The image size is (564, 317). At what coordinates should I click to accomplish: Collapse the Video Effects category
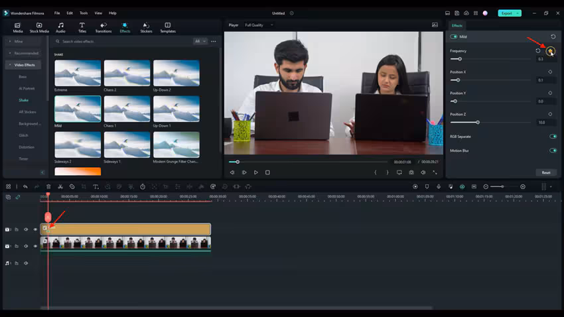9,65
